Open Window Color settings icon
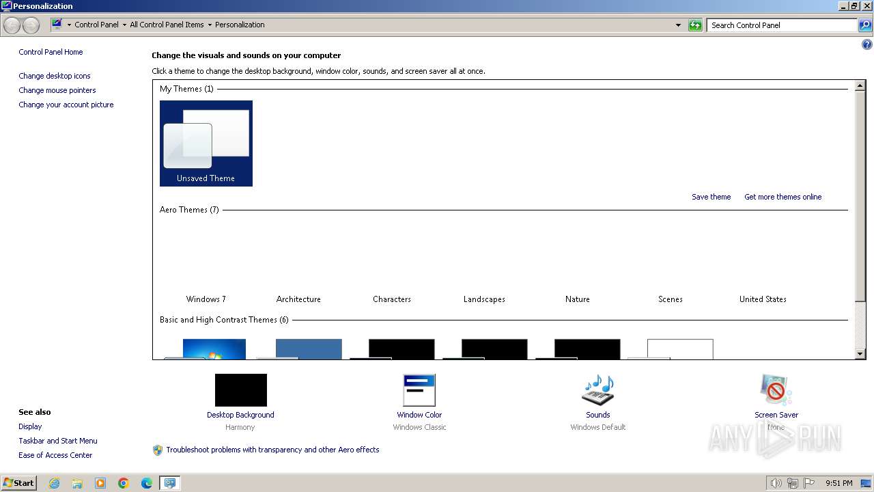874x492 pixels. click(419, 390)
